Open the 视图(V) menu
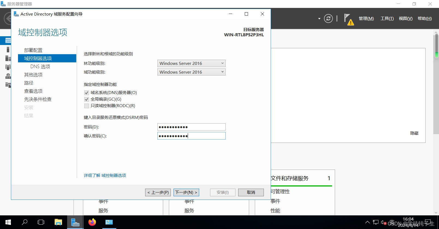 (x=405, y=19)
